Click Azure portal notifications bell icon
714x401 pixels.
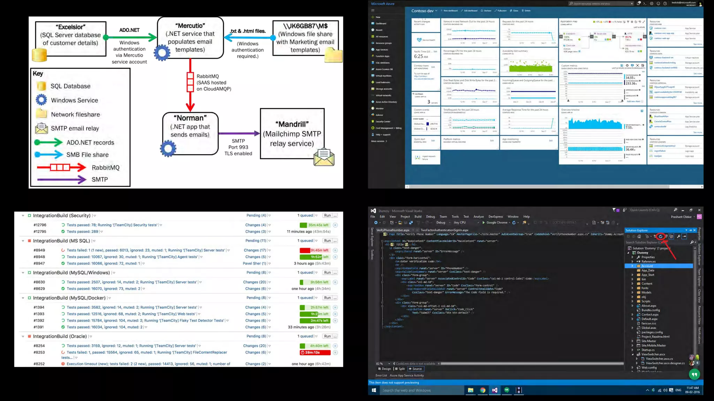[638, 3]
